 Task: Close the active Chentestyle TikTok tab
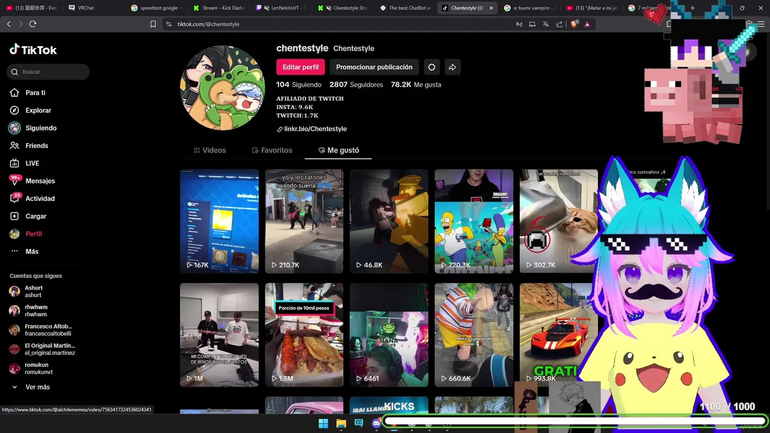[x=491, y=8]
